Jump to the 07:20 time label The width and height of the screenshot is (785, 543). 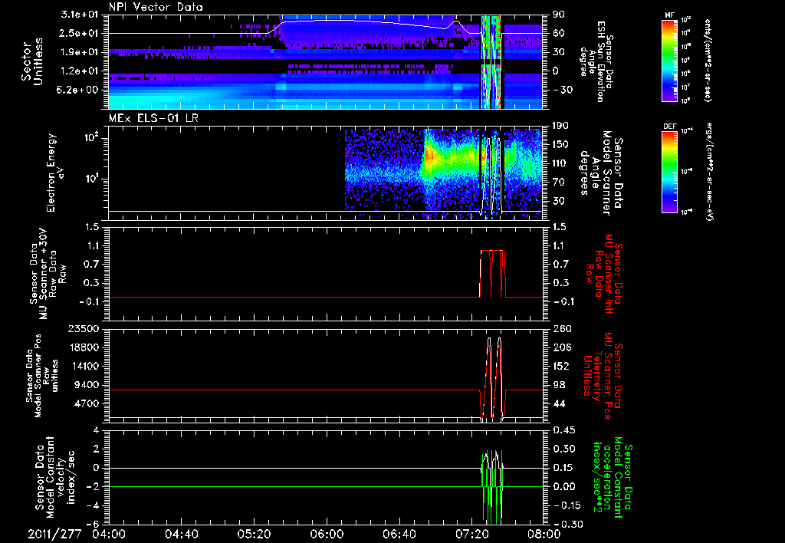tap(471, 534)
